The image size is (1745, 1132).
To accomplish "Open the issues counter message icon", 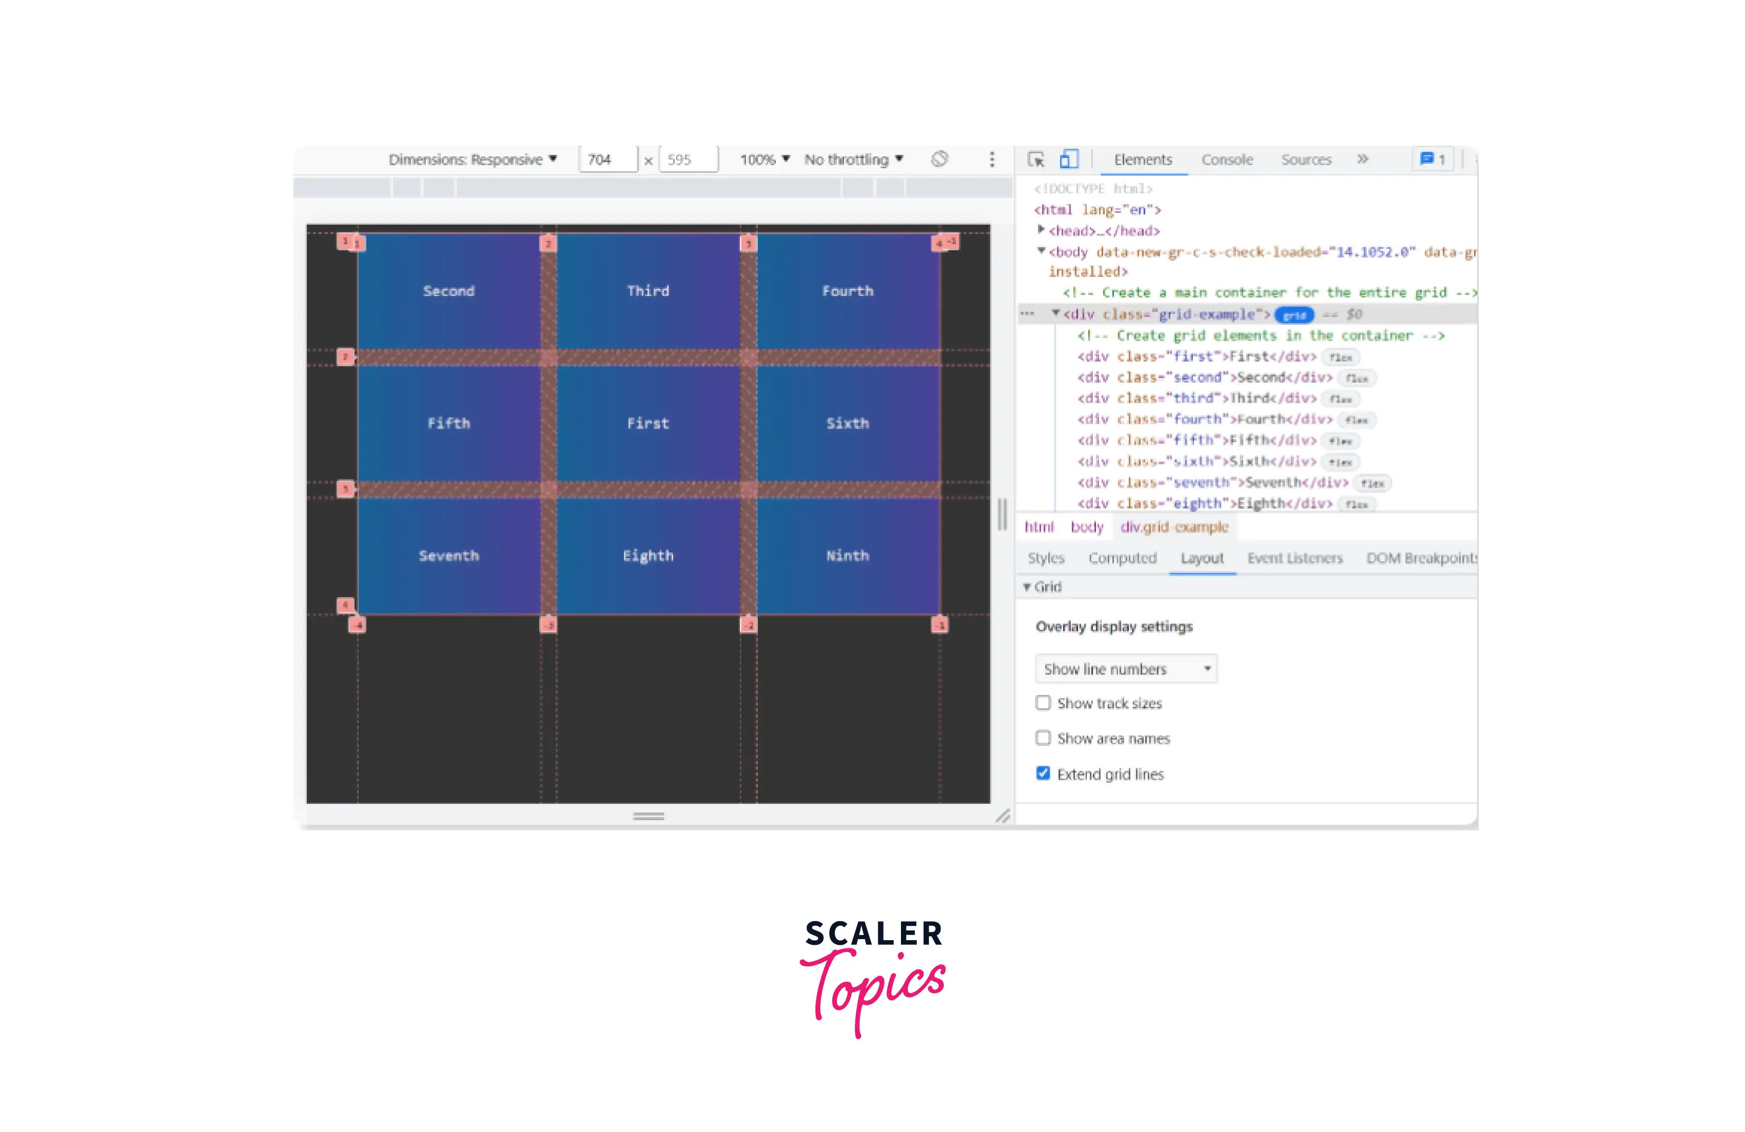I will coord(1432,159).
